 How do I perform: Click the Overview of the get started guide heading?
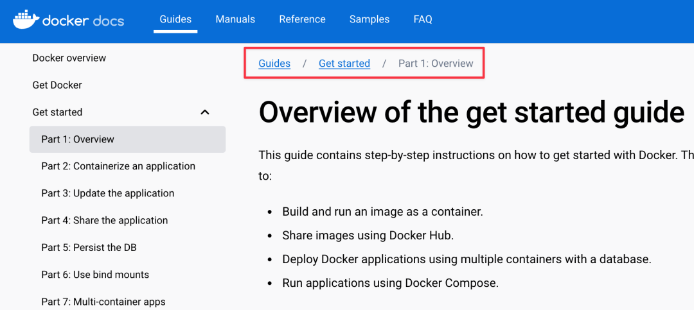[472, 112]
